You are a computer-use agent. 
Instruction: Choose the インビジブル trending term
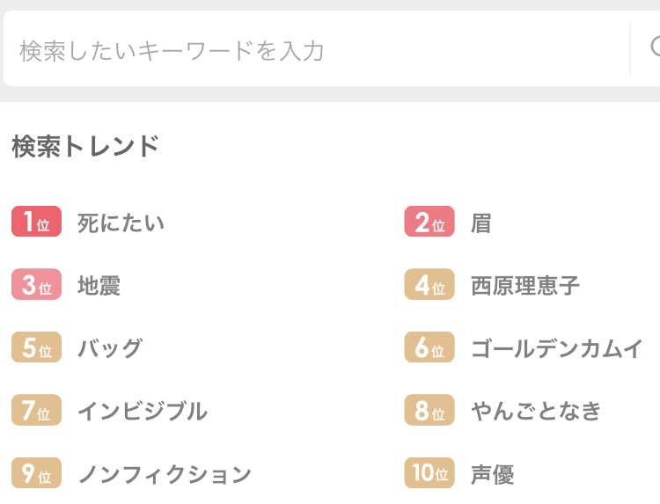click(x=143, y=411)
